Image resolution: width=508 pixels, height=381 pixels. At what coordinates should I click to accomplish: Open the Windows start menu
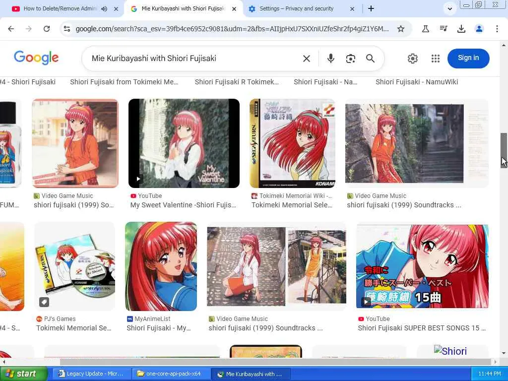(x=23, y=374)
